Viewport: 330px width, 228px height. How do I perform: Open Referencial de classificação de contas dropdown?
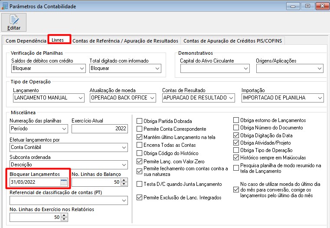pyautogui.click(x=124, y=200)
